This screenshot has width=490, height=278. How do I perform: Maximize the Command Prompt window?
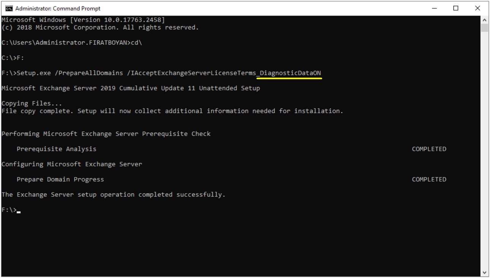456,8
